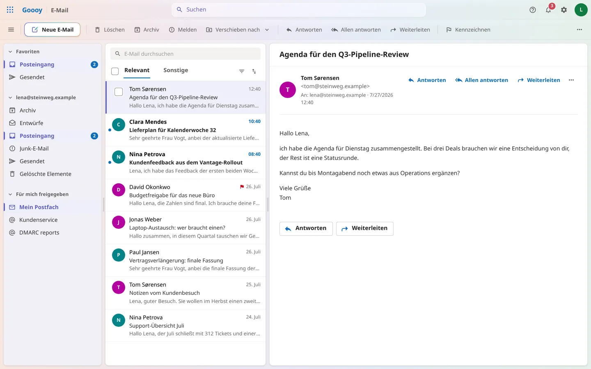The height and width of the screenshot is (369, 591).
Task: Focus the E-Mail durchsuchen field
Action: pos(186,54)
